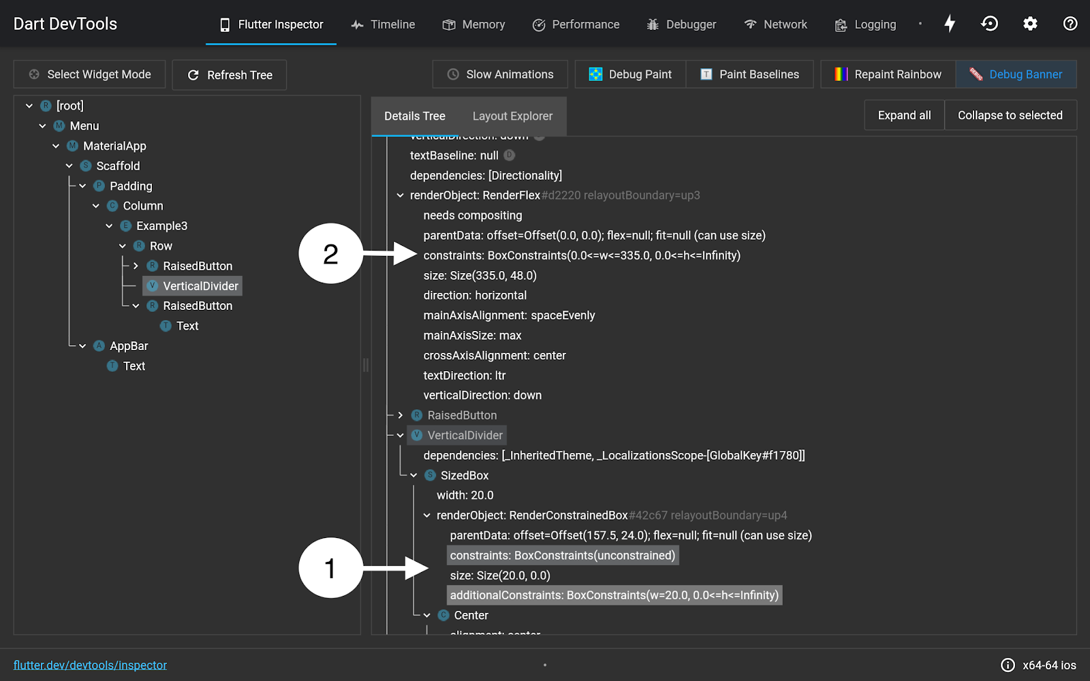Click the Menu widget icon in tree
Screen dimensions: 1090x681
click(x=59, y=126)
